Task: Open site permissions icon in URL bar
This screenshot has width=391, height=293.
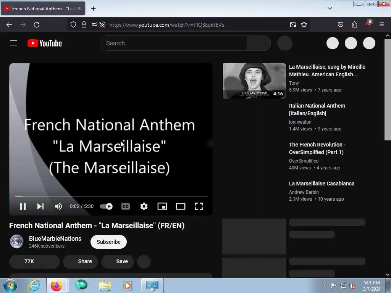Action: (95, 25)
